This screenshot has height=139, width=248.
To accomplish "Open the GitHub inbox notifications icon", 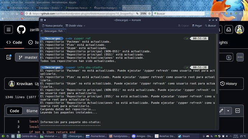I will tap(229, 29).
